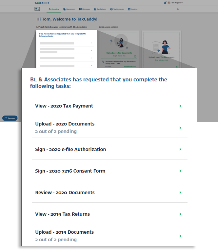Expand arrow for View - 2019 Tax Returns

coord(180,214)
